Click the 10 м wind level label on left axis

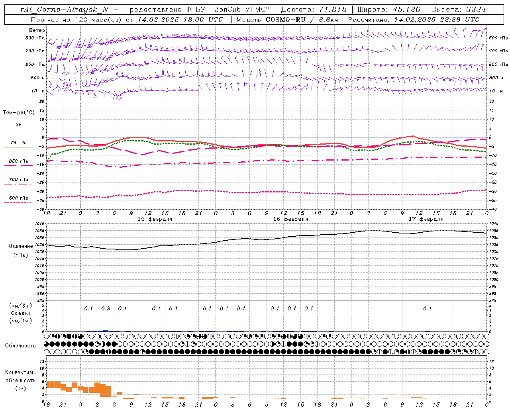click(x=39, y=91)
